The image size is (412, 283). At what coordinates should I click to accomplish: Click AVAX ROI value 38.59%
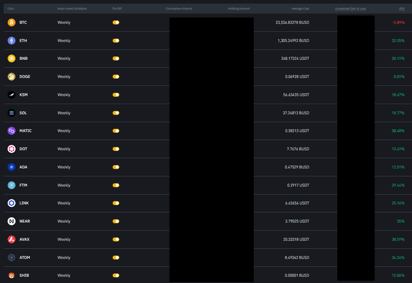[398, 239]
